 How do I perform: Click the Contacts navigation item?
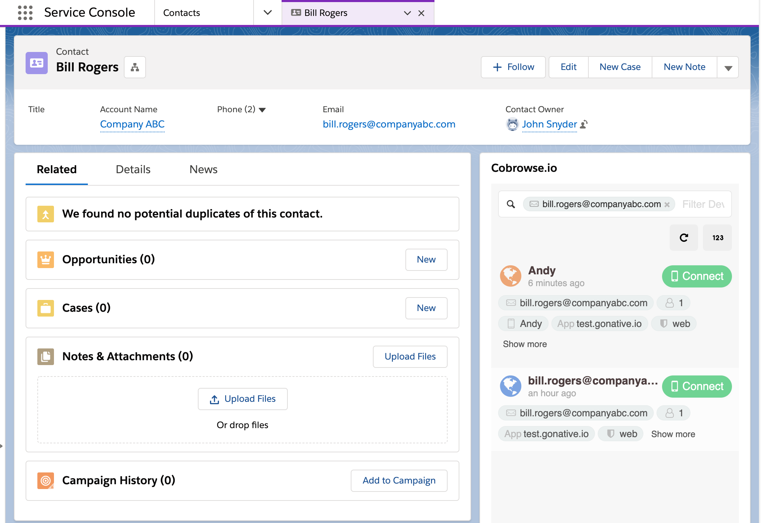182,13
